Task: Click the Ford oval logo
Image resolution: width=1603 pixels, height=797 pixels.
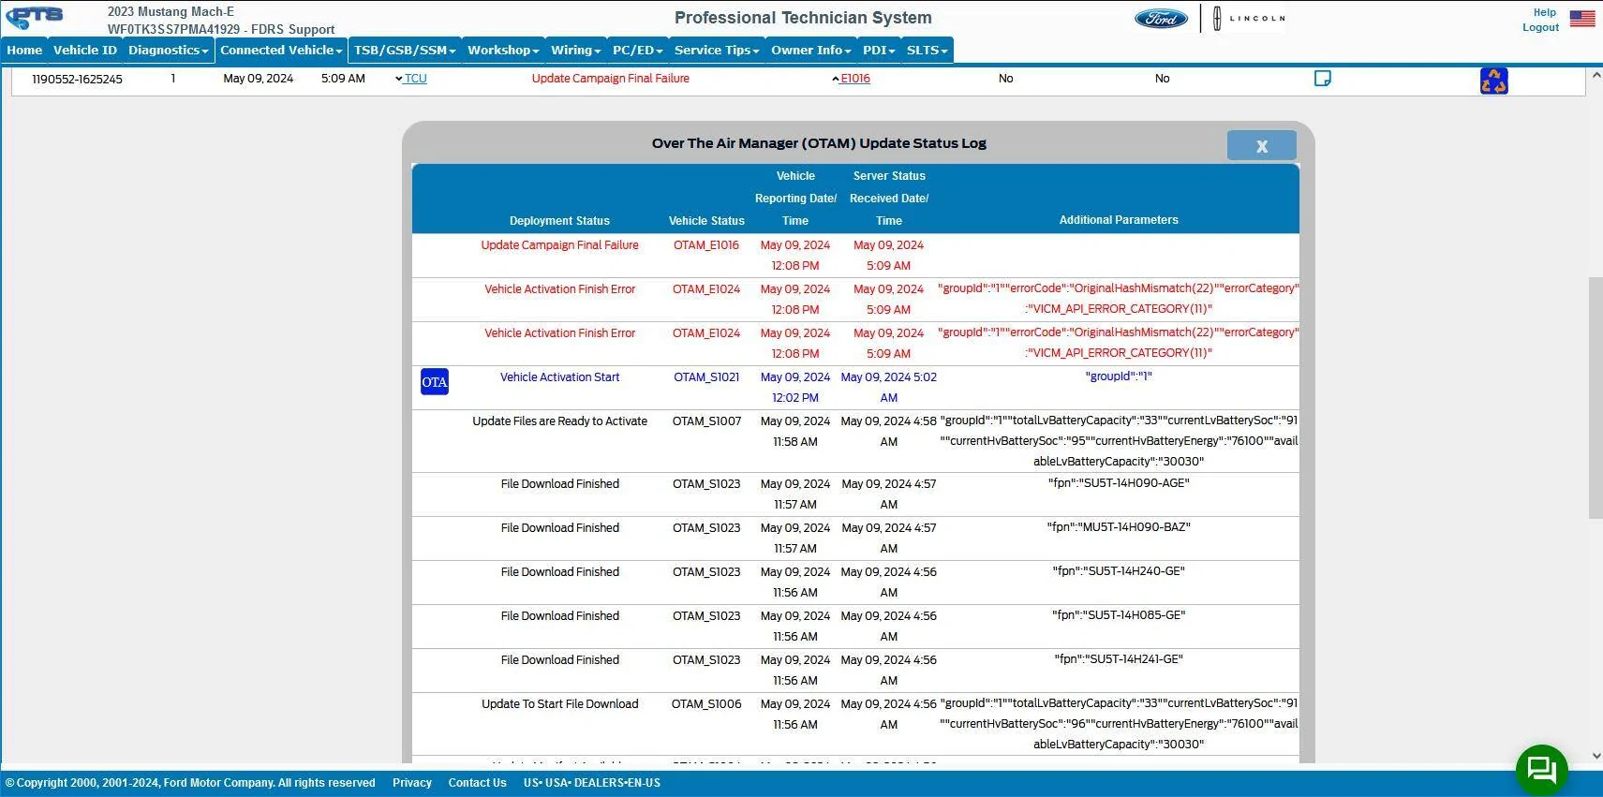Action: (x=1161, y=19)
